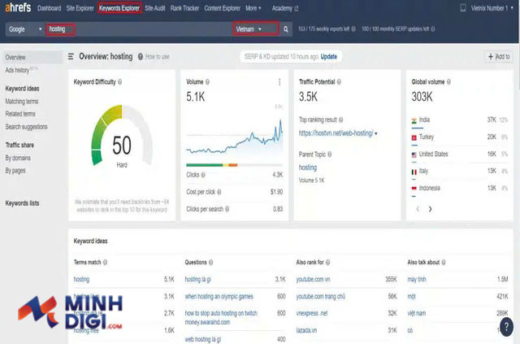The width and height of the screenshot is (520, 344).
Task: Open By pages under Traffic share
Action: click(x=15, y=171)
